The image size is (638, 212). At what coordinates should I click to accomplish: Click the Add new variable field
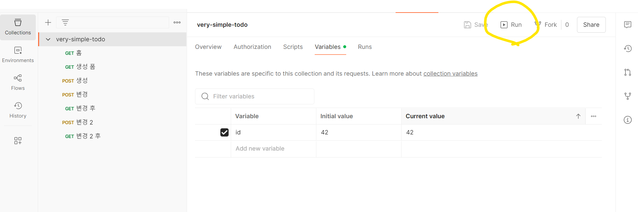273,149
